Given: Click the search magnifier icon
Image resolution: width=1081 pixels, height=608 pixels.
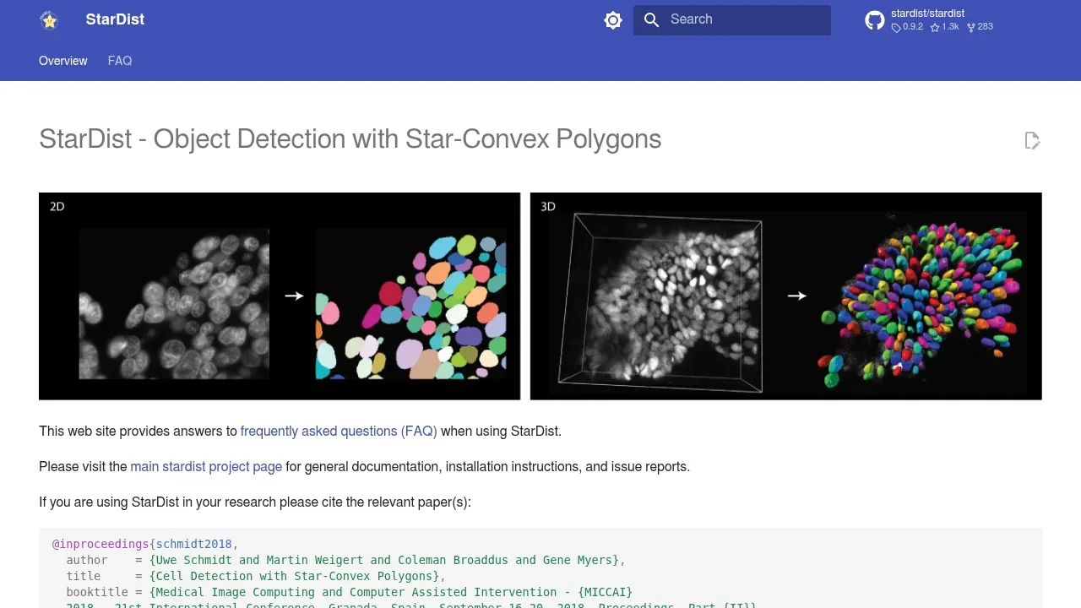Looking at the screenshot, I should pos(651,19).
